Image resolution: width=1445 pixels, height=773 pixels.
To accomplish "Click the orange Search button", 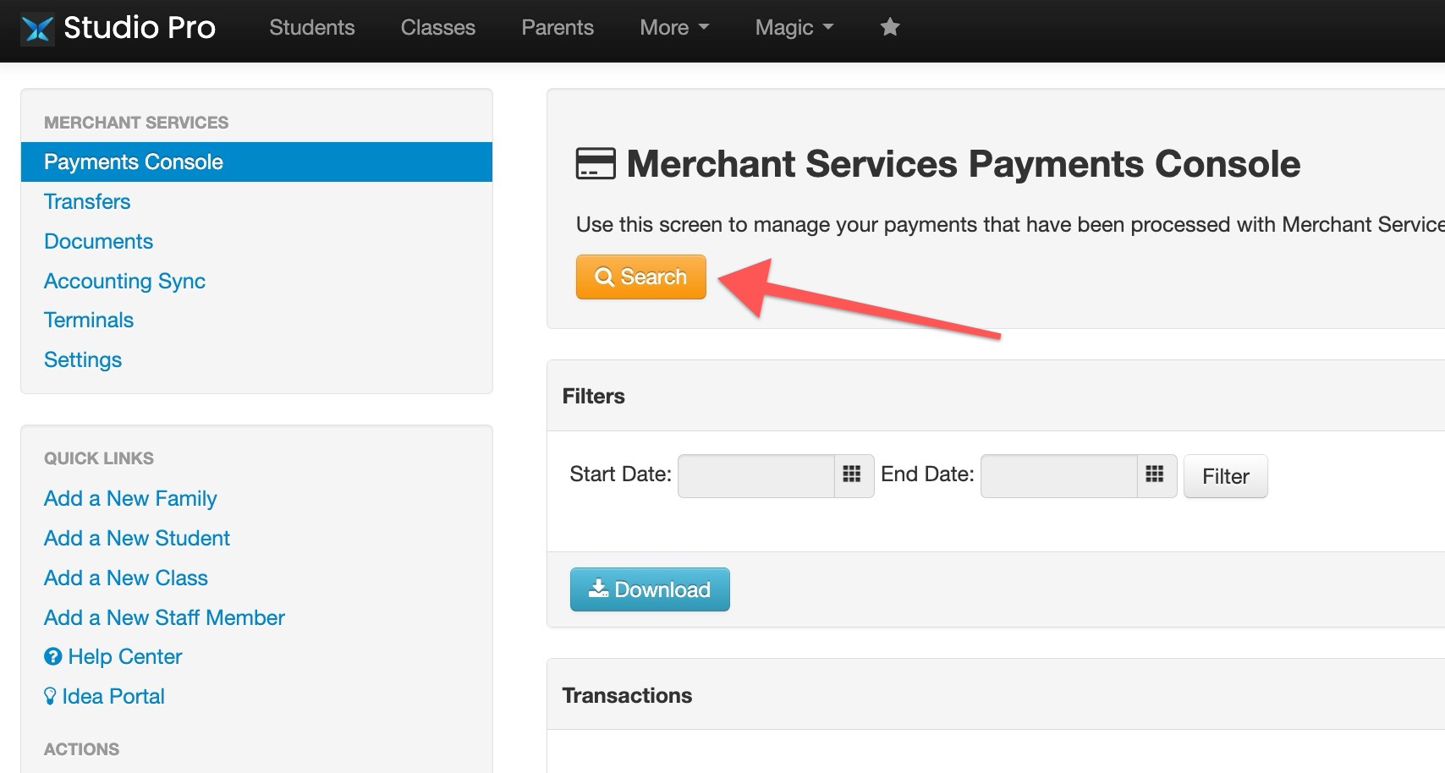I will point(641,277).
